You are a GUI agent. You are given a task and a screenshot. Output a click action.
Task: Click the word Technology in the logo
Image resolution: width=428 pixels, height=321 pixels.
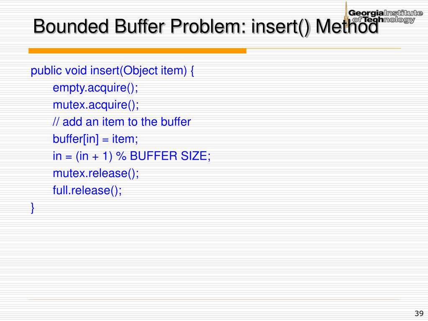[388, 20]
